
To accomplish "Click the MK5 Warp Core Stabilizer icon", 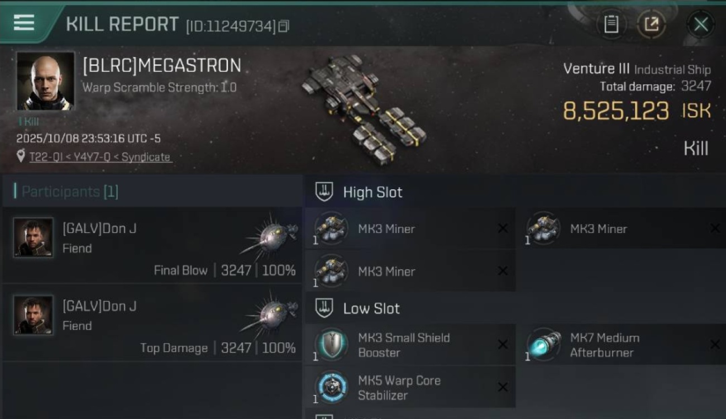I will 332,387.
